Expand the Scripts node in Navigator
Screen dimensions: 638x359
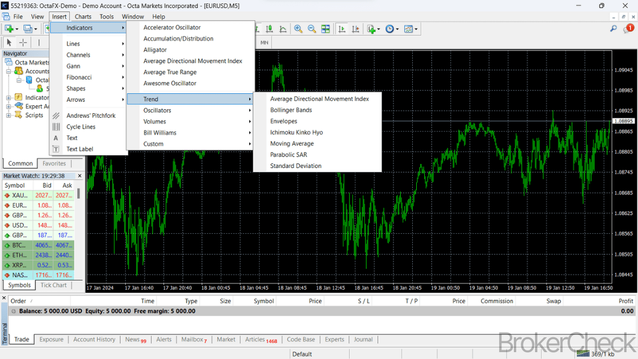click(9, 115)
